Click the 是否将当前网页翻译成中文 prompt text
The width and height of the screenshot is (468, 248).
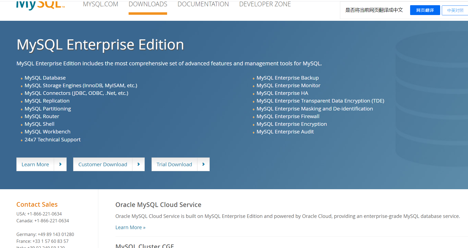point(374,10)
